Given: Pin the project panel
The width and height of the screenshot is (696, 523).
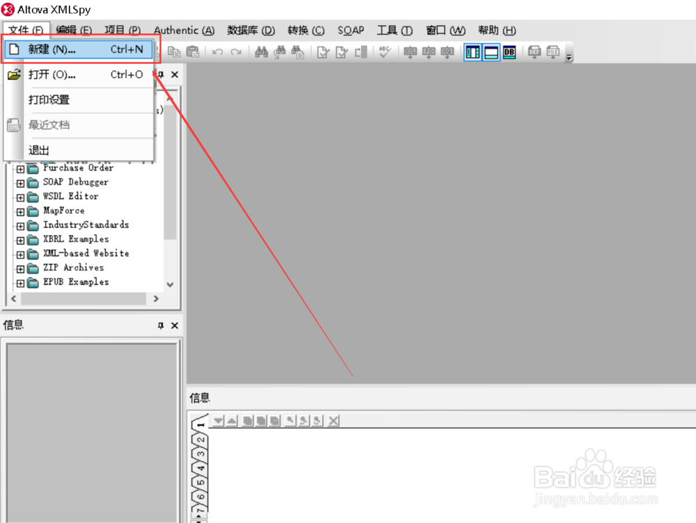Looking at the screenshot, I should coord(161,74).
